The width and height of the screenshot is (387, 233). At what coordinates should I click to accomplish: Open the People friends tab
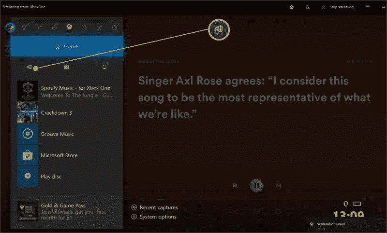[55, 27]
